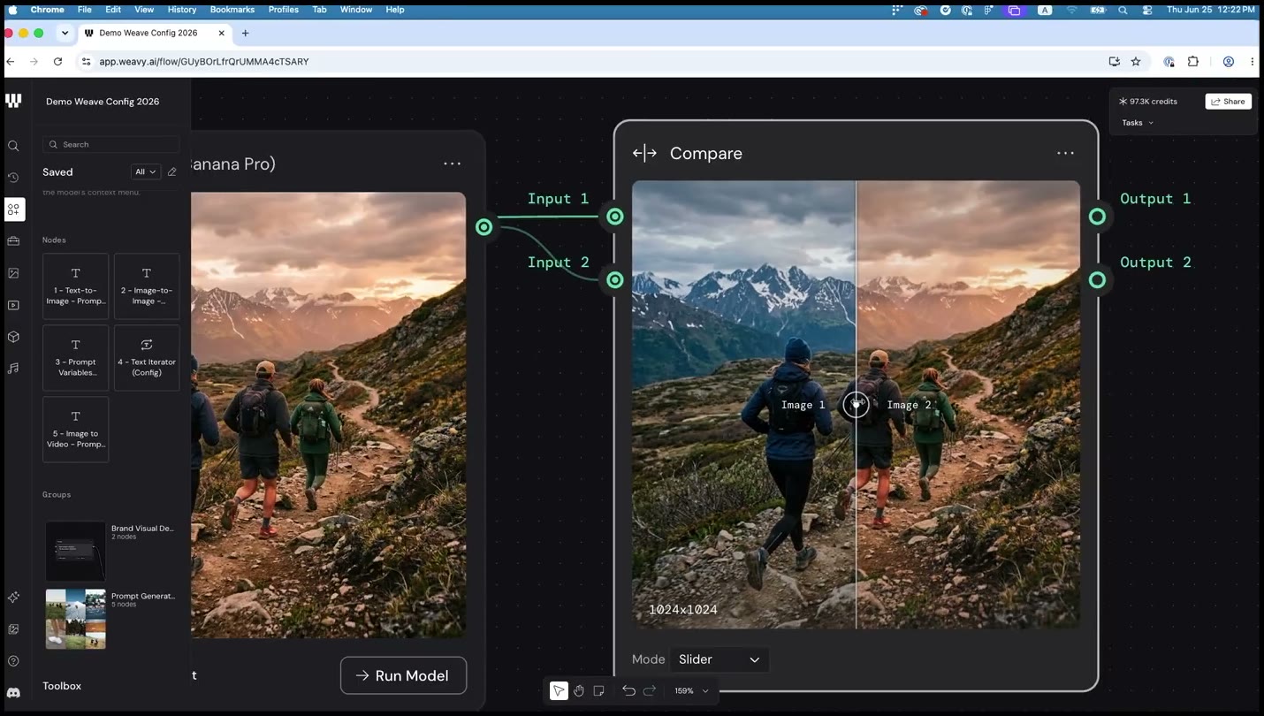
Task: Click the compare slider handle between the images
Action: tap(856, 405)
